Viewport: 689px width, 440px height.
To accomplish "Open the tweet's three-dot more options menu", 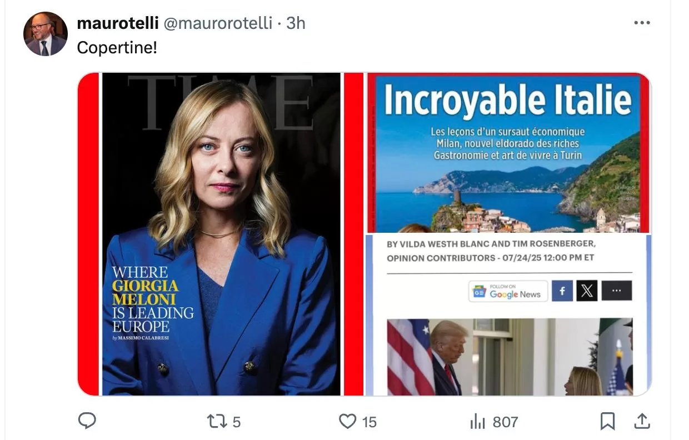I will [642, 23].
